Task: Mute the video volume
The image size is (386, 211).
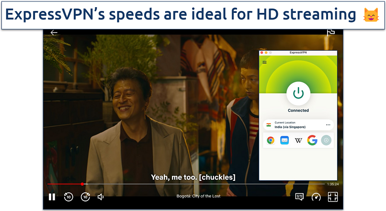Action: point(101,197)
